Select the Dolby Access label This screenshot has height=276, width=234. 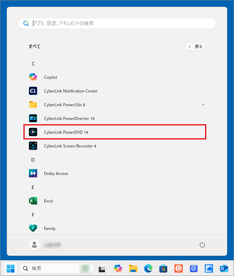[56, 174]
